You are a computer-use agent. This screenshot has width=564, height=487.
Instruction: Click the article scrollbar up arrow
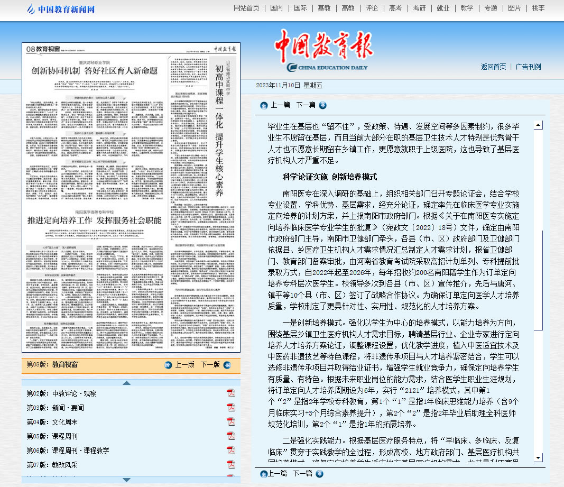click(539, 125)
